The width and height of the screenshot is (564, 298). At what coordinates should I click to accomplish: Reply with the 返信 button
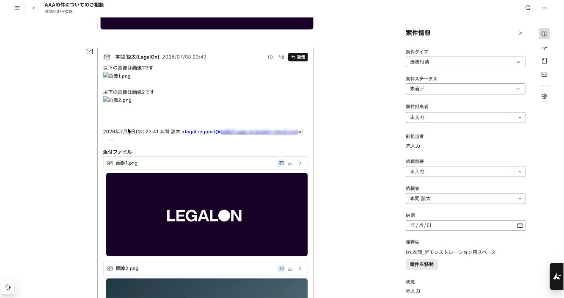[298, 57]
